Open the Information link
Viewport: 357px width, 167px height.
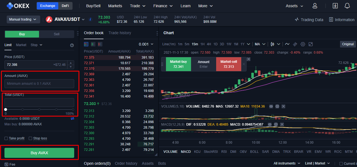342,20
